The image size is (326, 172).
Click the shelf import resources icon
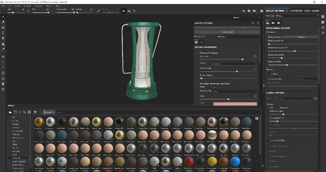pos(29,113)
